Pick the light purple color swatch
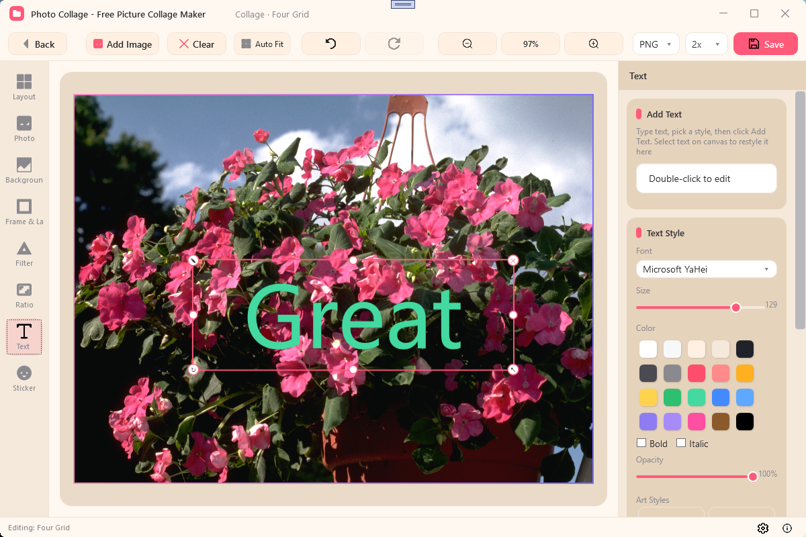 pyautogui.click(x=672, y=422)
